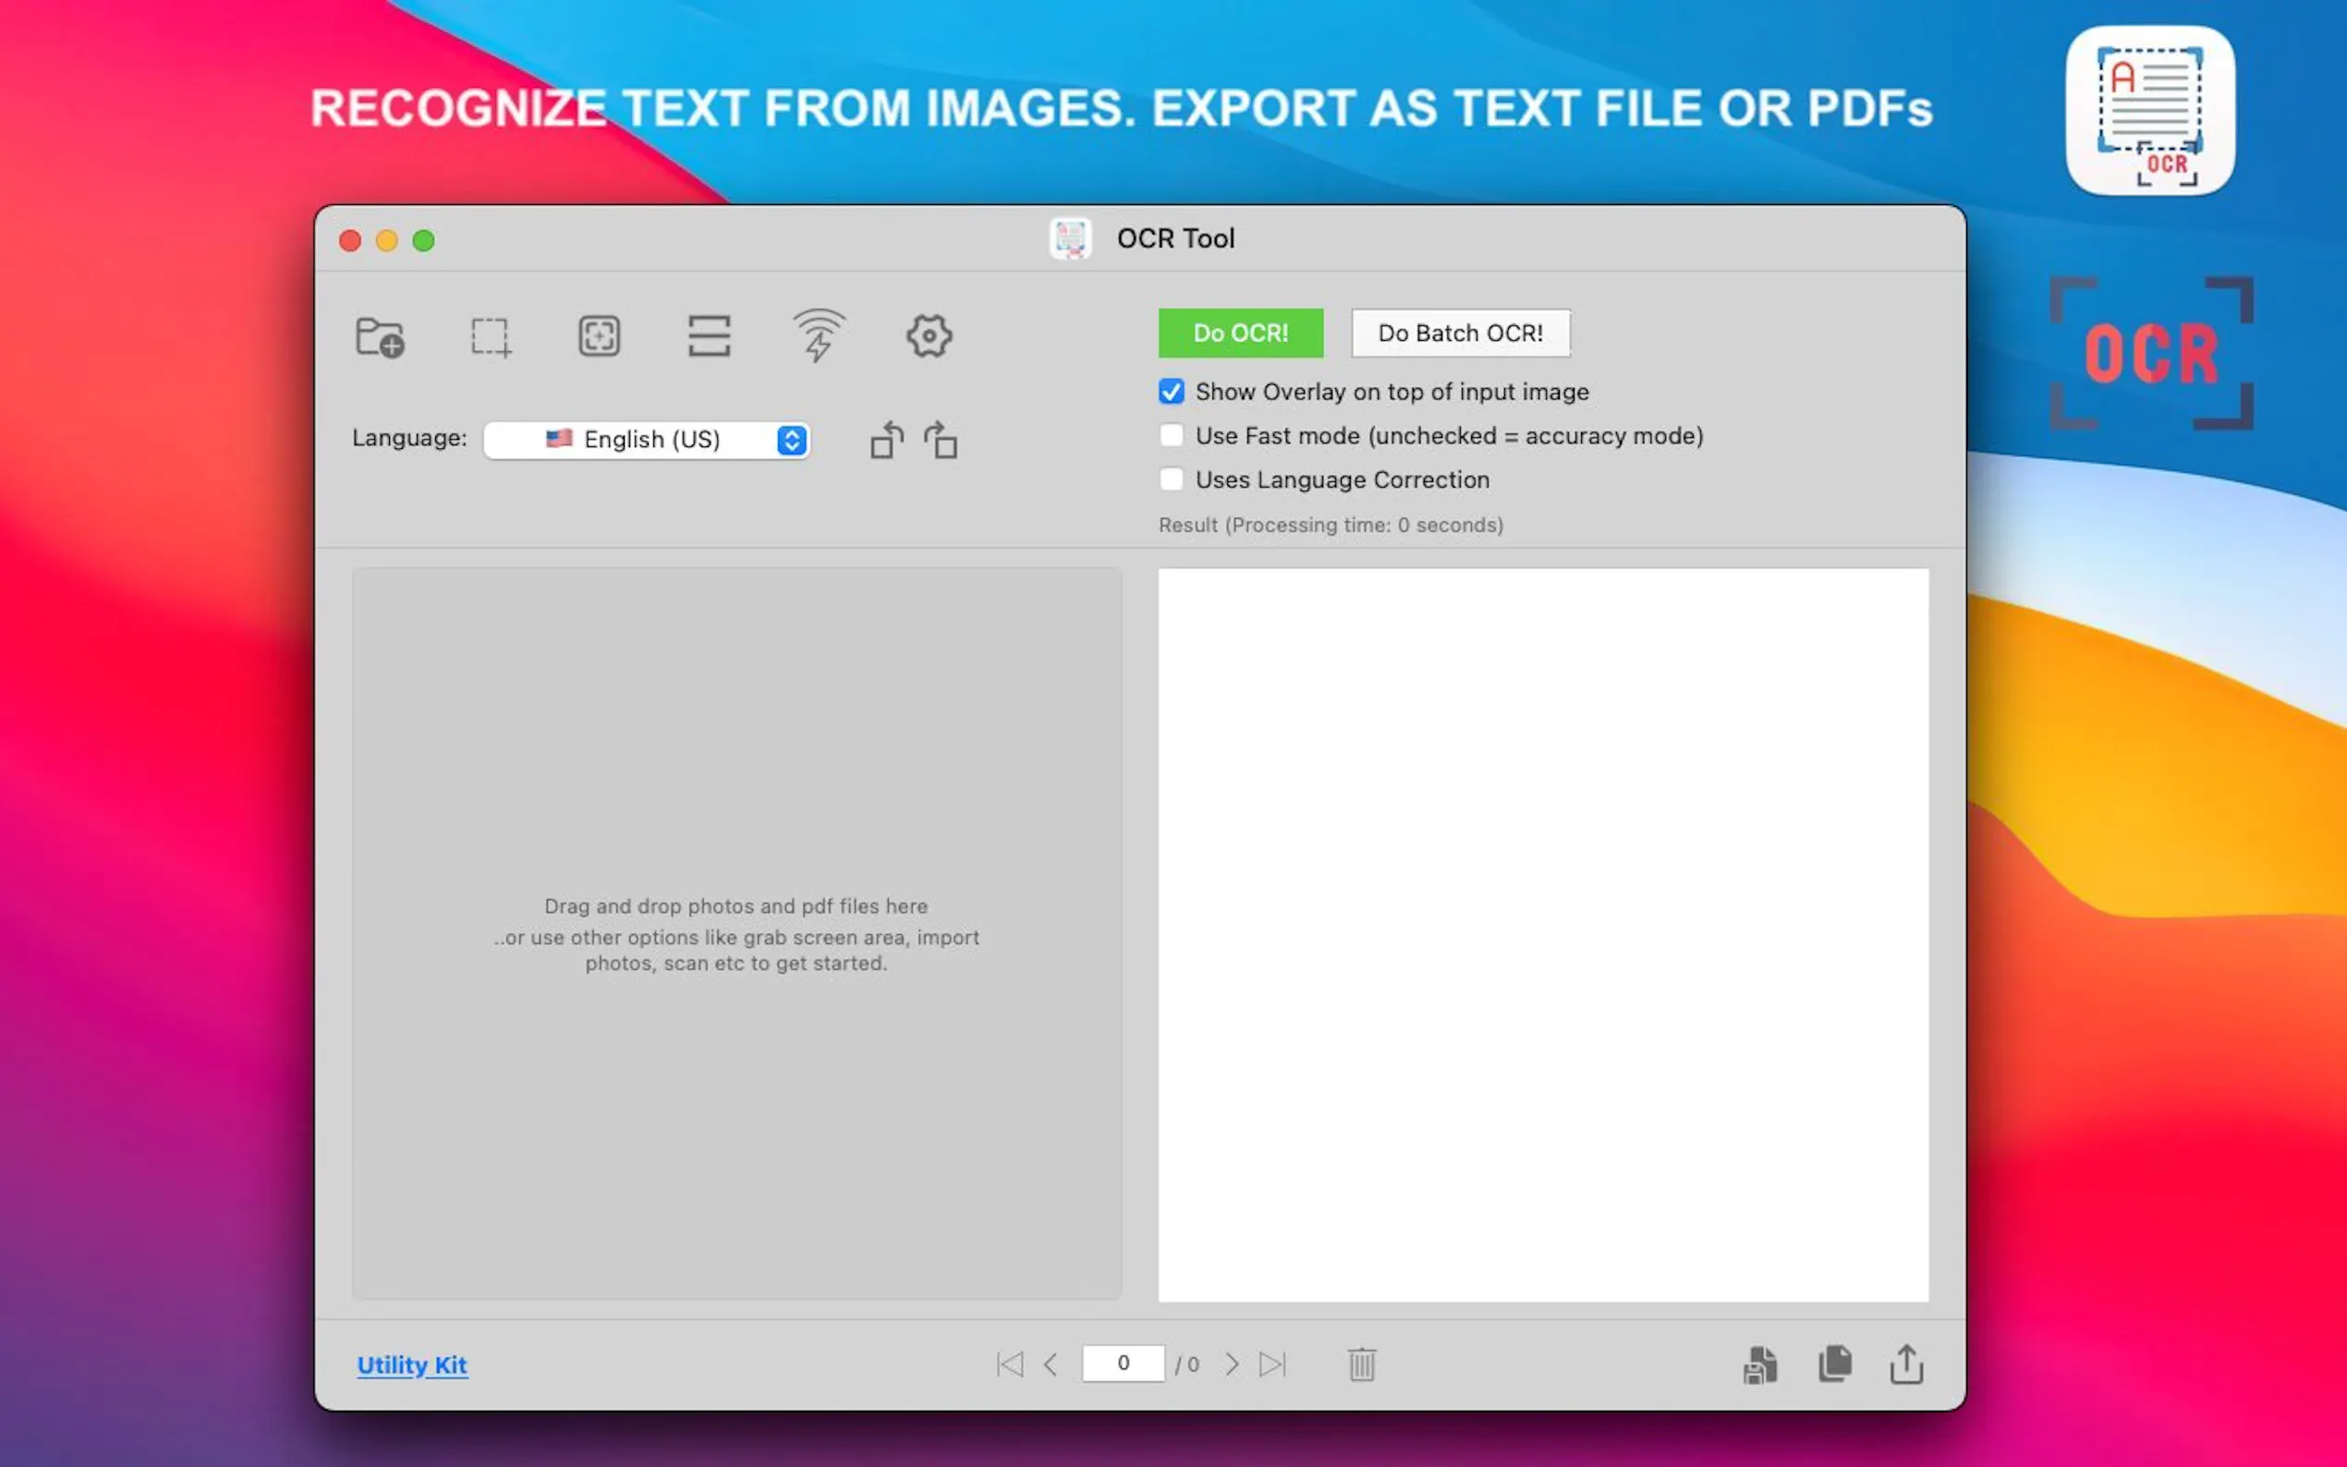Rotate the image clockwise

[940, 440]
